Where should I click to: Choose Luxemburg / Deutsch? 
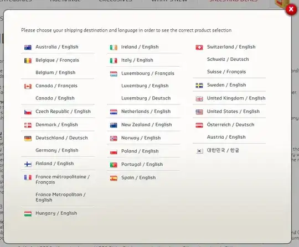pyautogui.click(x=146, y=98)
